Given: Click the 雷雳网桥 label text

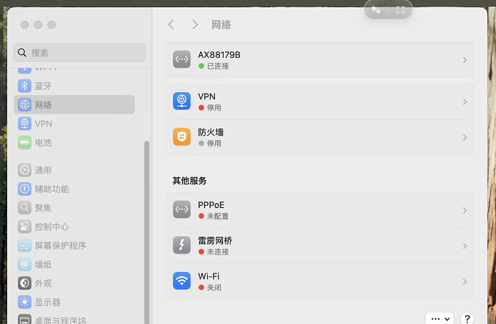Looking at the screenshot, I should tap(215, 240).
